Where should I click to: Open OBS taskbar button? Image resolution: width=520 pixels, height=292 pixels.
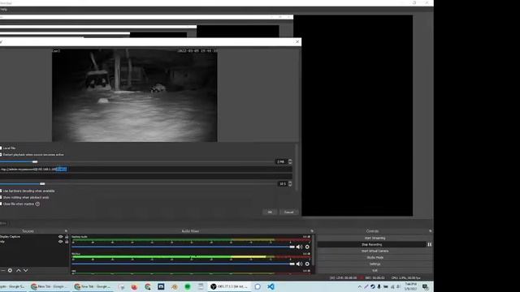(x=229, y=286)
